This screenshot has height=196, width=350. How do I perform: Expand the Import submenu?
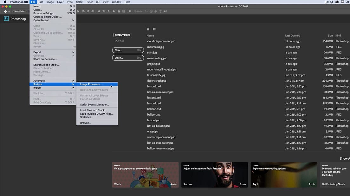pos(37,87)
